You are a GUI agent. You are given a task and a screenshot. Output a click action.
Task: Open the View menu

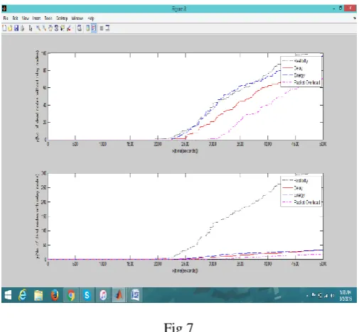click(25, 18)
